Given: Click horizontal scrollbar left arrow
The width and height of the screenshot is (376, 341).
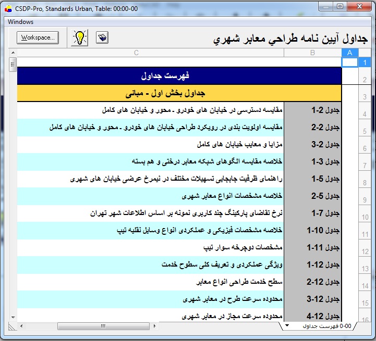Looking at the screenshot, I should click(x=21, y=326).
